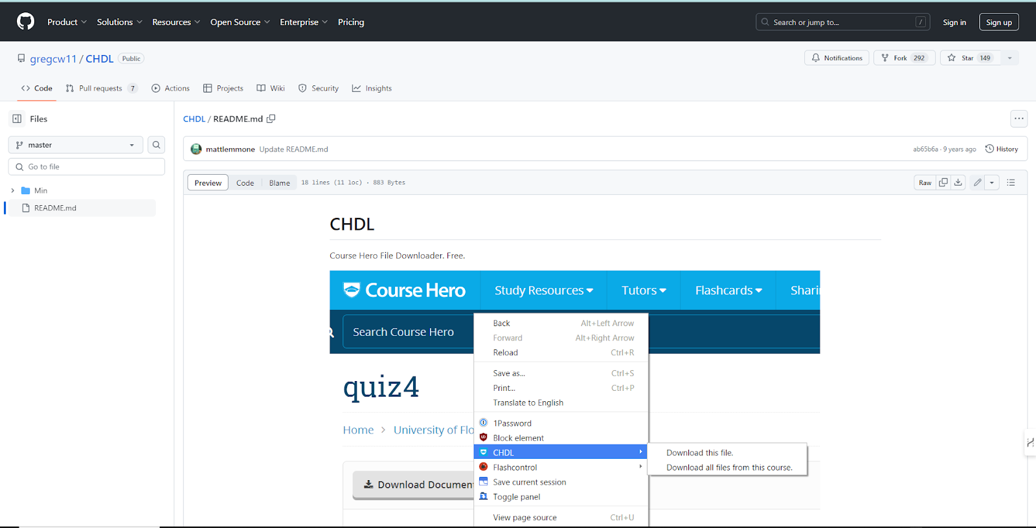Screen dimensions: 1036x528
Task: Click the Notifications bell button
Action: [x=837, y=58]
